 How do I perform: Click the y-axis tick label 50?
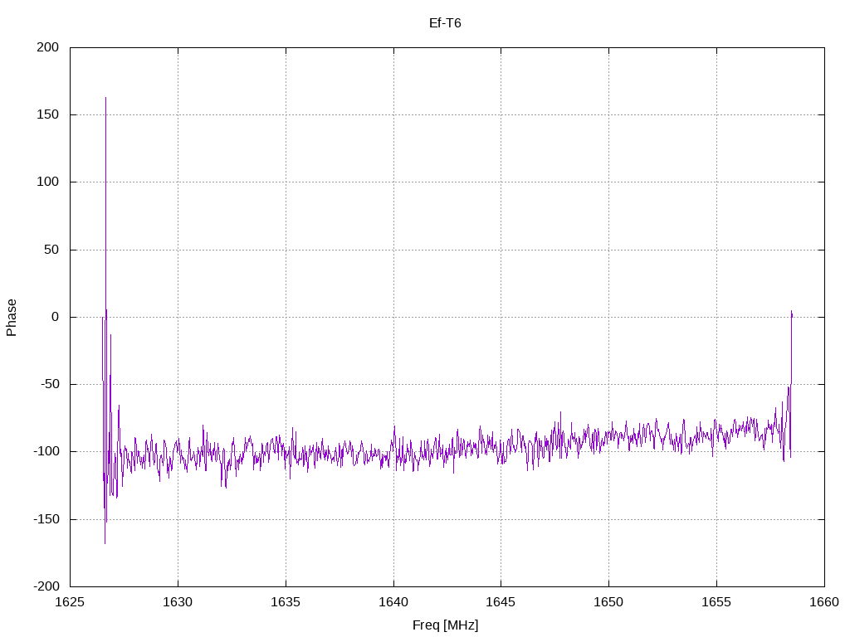point(51,249)
